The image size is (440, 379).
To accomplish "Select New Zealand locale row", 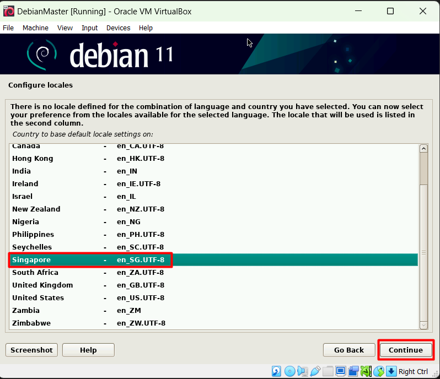I will pos(213,209).
